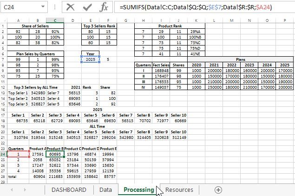The width and height of the screenshot is (295, 196).
Task: Click the Product Rank header cell
Action: pos(170,26)
